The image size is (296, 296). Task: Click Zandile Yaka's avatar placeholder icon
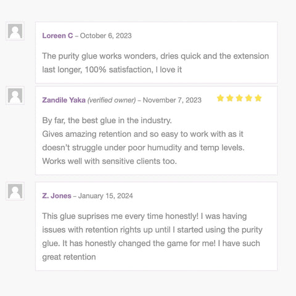tap(15, 96)
